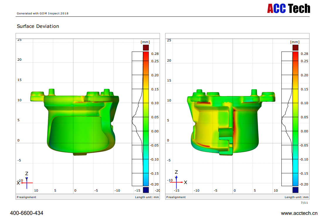
Task: Click the right panel Prealignment label
Action: point(176,197)
